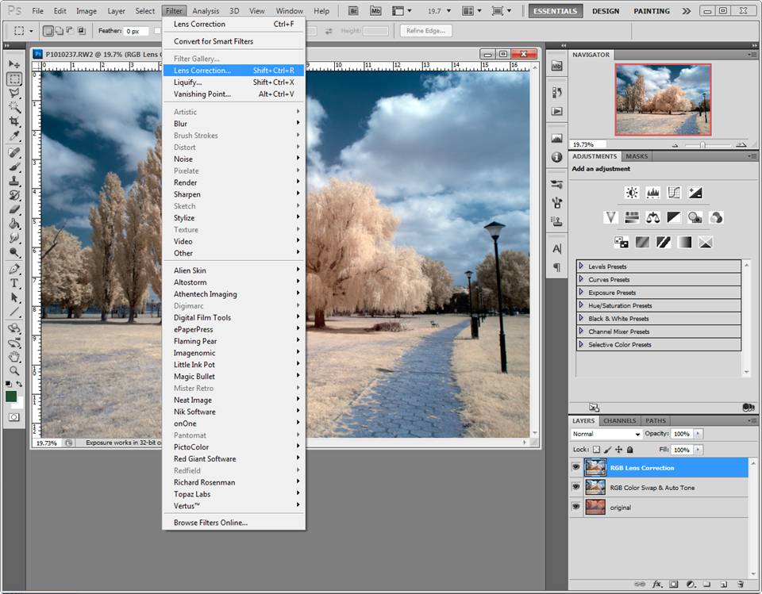
Task: Pick the Zoom tool in toolbox
Action: [14, 370]
